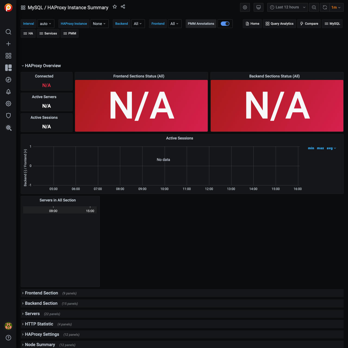The width and height of the screenshot is (348, 348).
Task: Collapse the HAProxy Overview row
Action: [x=43, y=66]
